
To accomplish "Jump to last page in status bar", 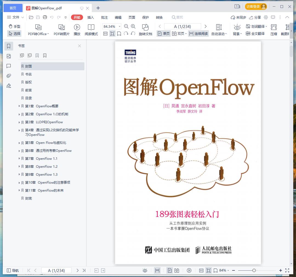I will tap(84, 270).
